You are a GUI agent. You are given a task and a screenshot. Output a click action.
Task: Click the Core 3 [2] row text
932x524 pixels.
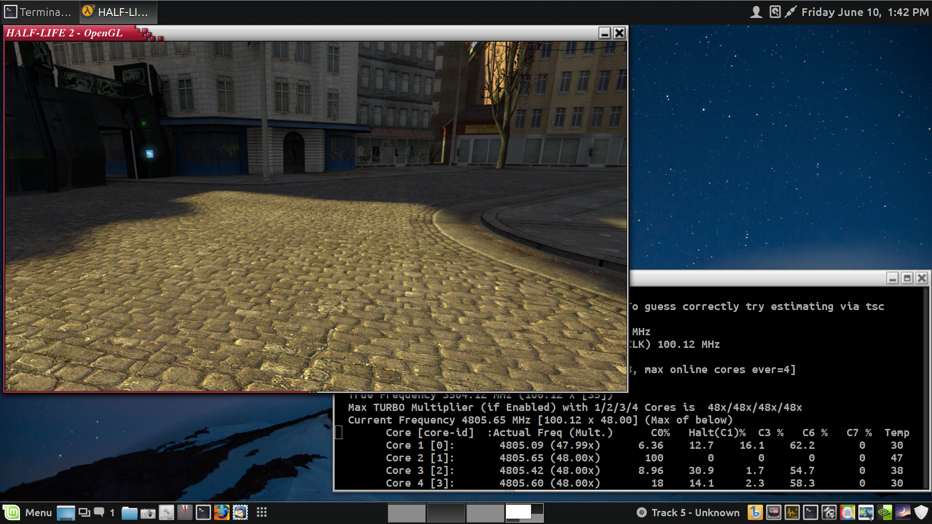(644, 471)
